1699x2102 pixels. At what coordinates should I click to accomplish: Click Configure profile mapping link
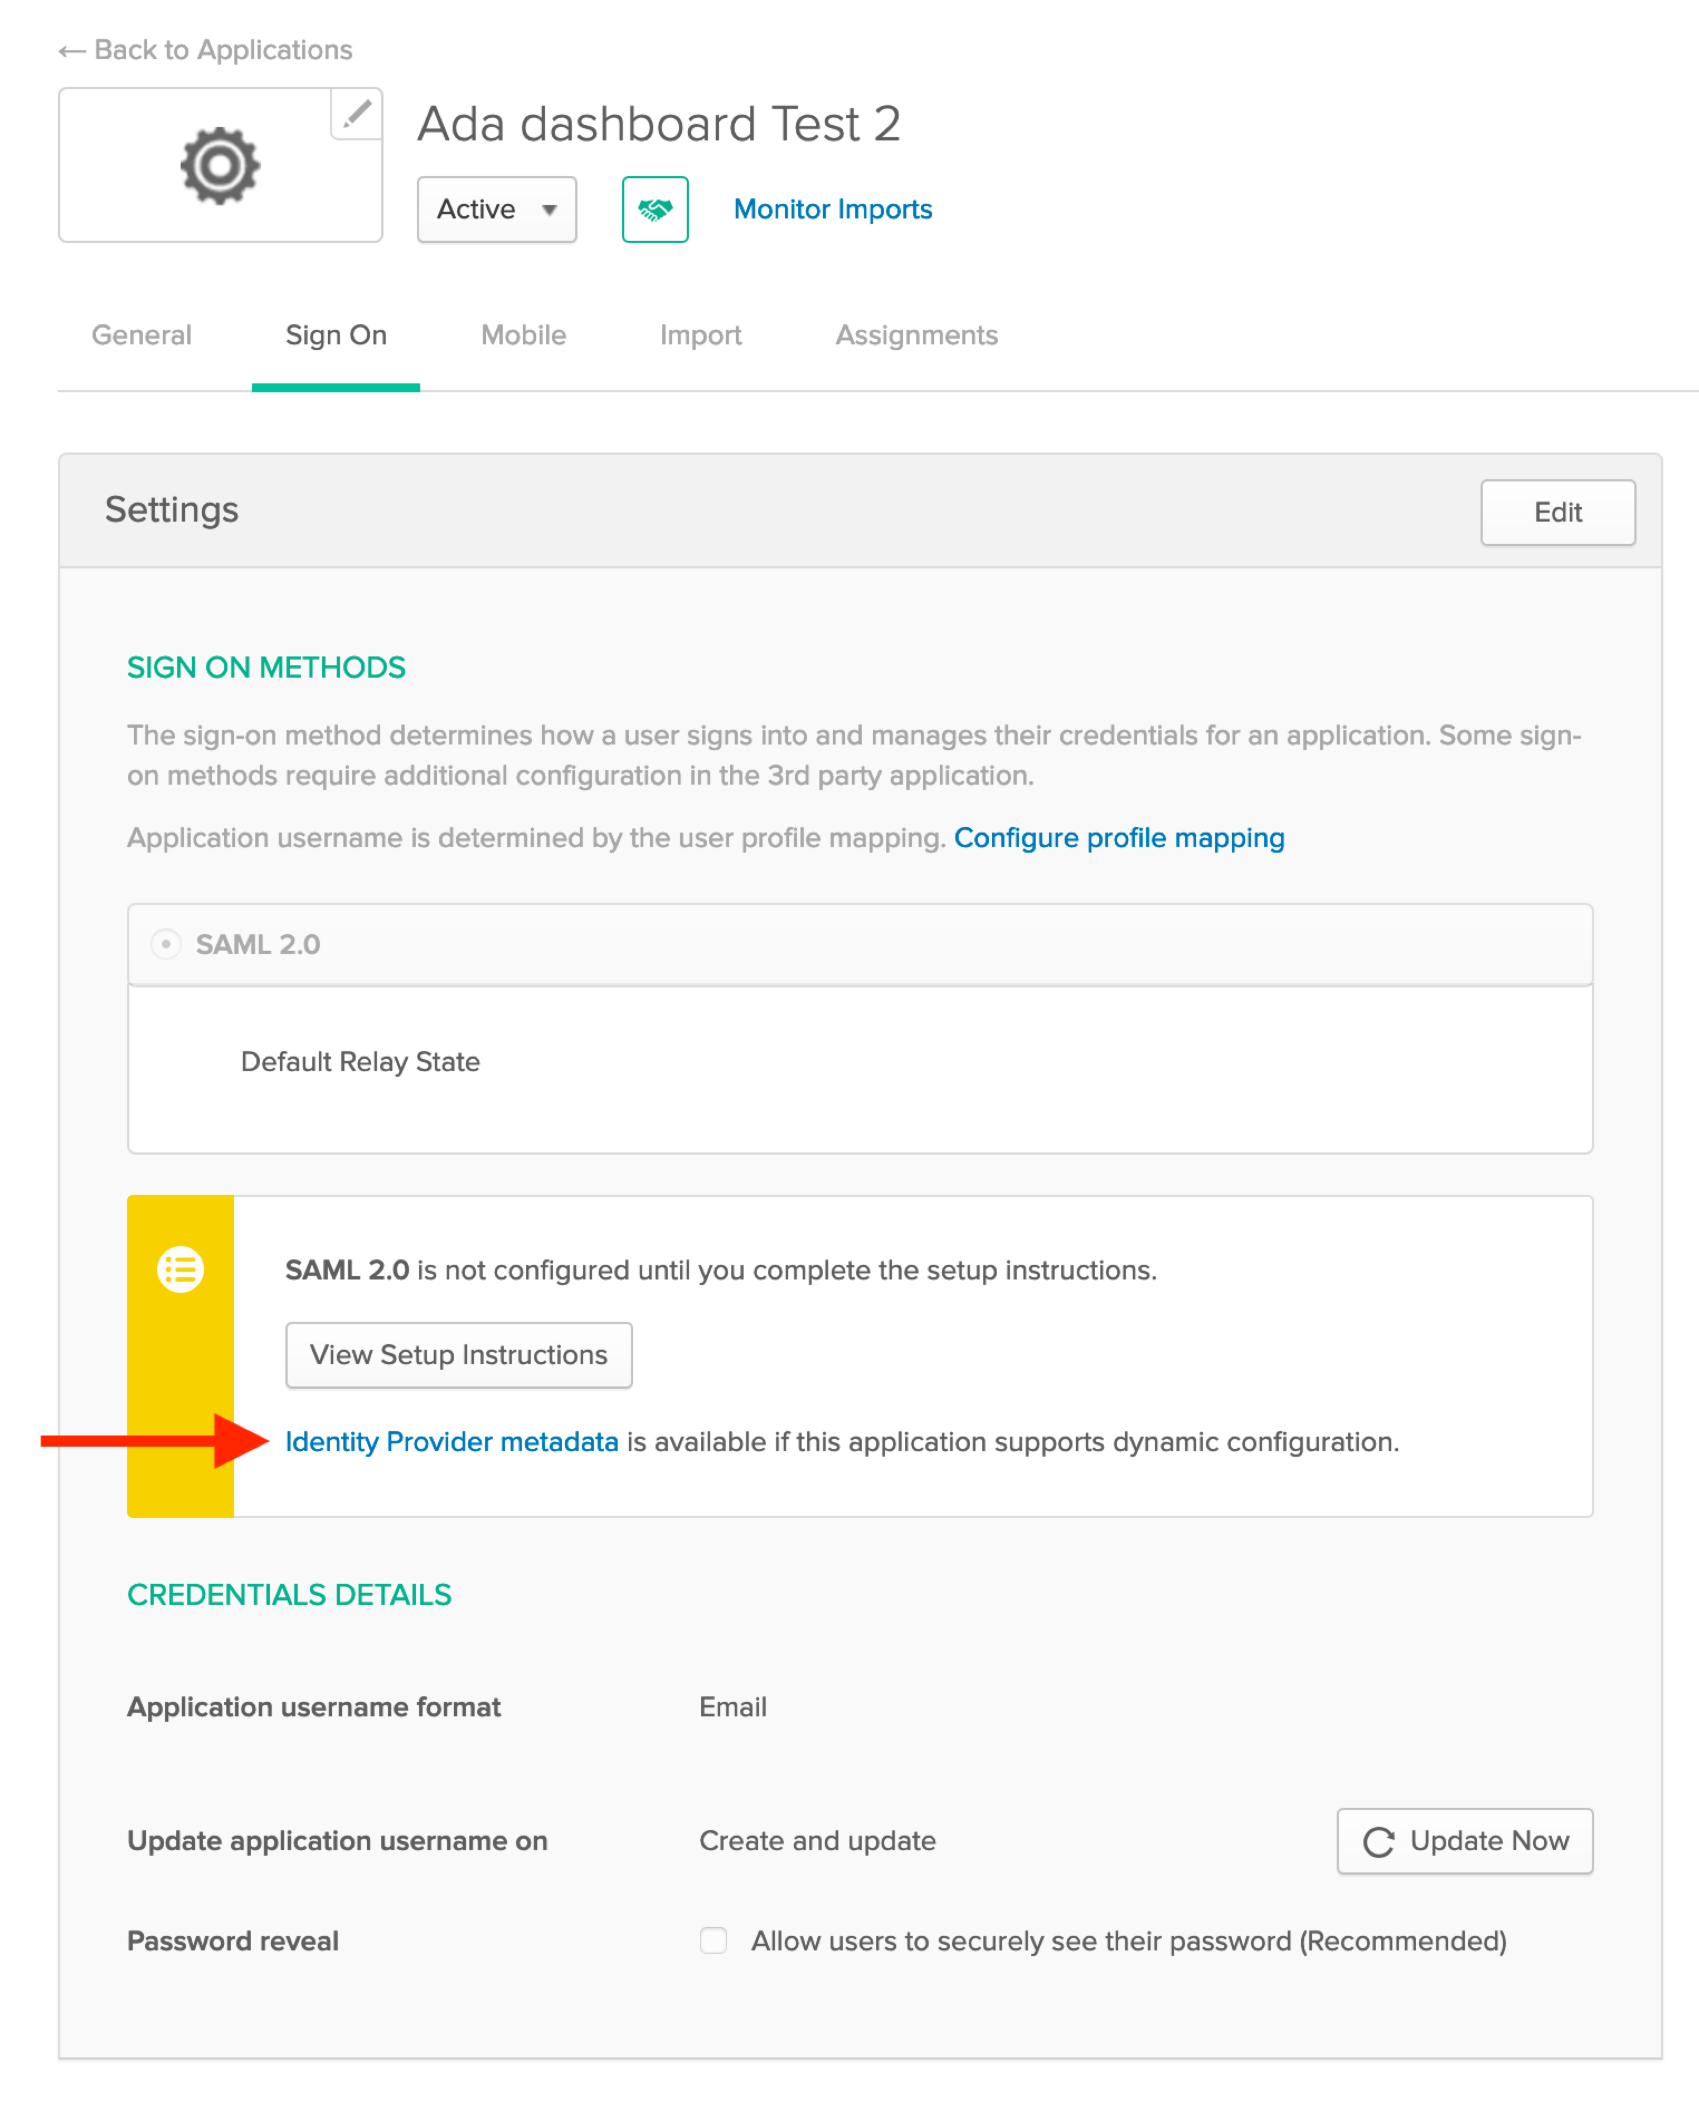tap(1119, 838)
